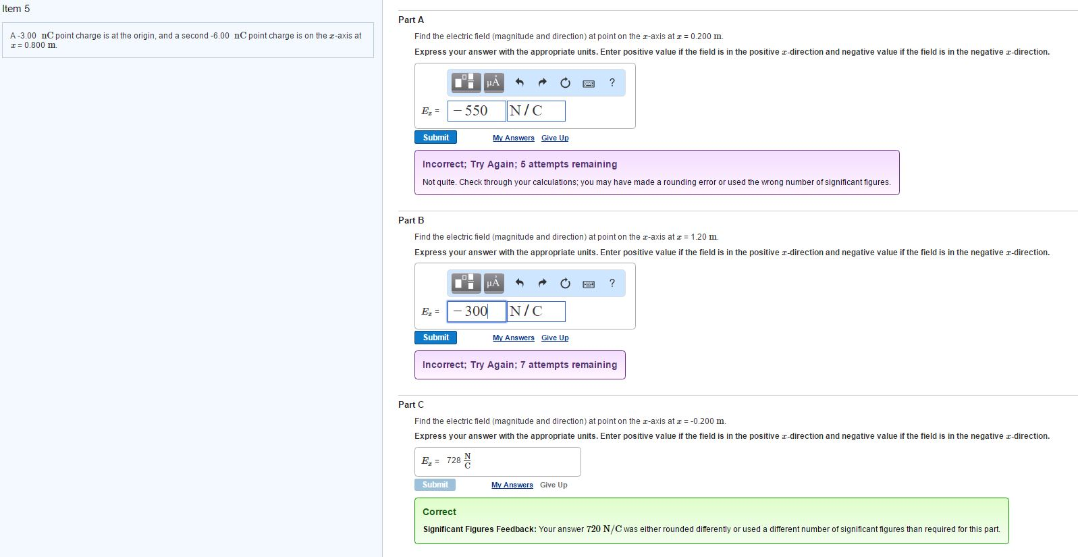Click the Part B units field N/C
The height and width of the screenshot is (557, 1078).
tap(536, 311)
